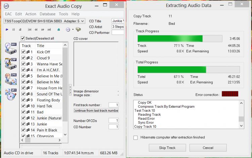252x158 pixels.
Task: Click the CD cover image area
Action: (96, 64)
